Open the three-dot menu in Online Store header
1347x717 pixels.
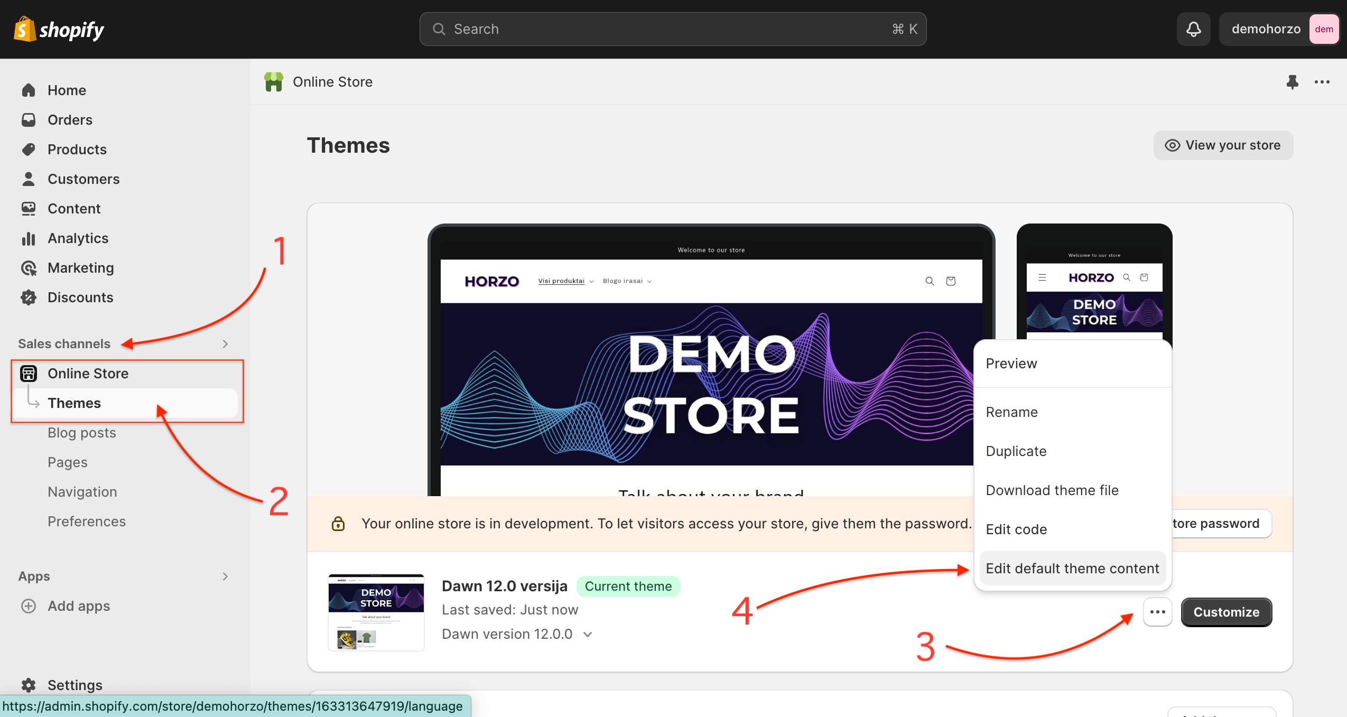pos(1322,82)
